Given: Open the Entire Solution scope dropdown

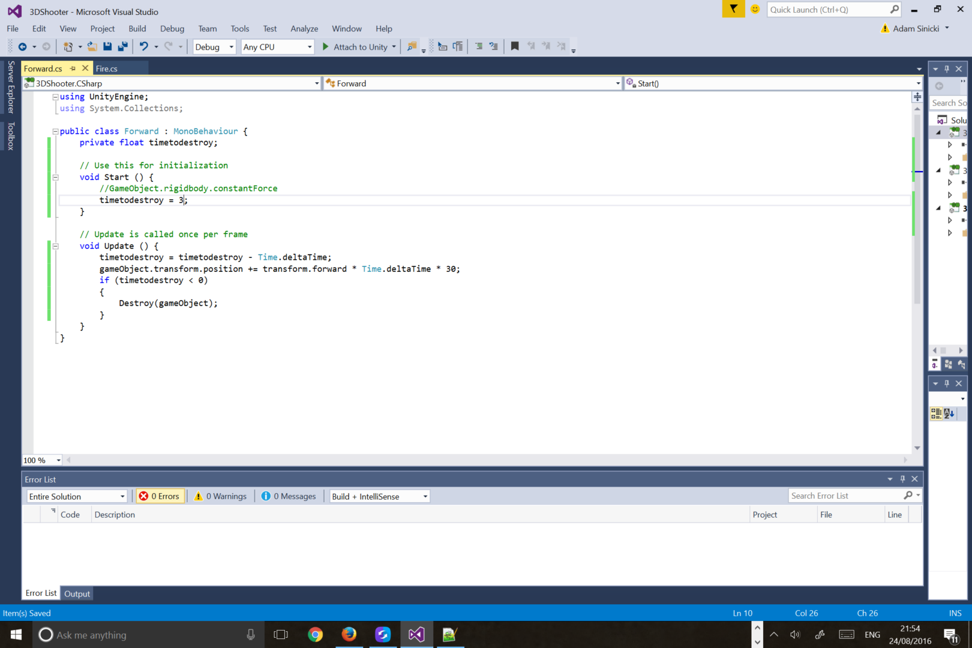Looking at the screenshot, I should pos(77,496).
